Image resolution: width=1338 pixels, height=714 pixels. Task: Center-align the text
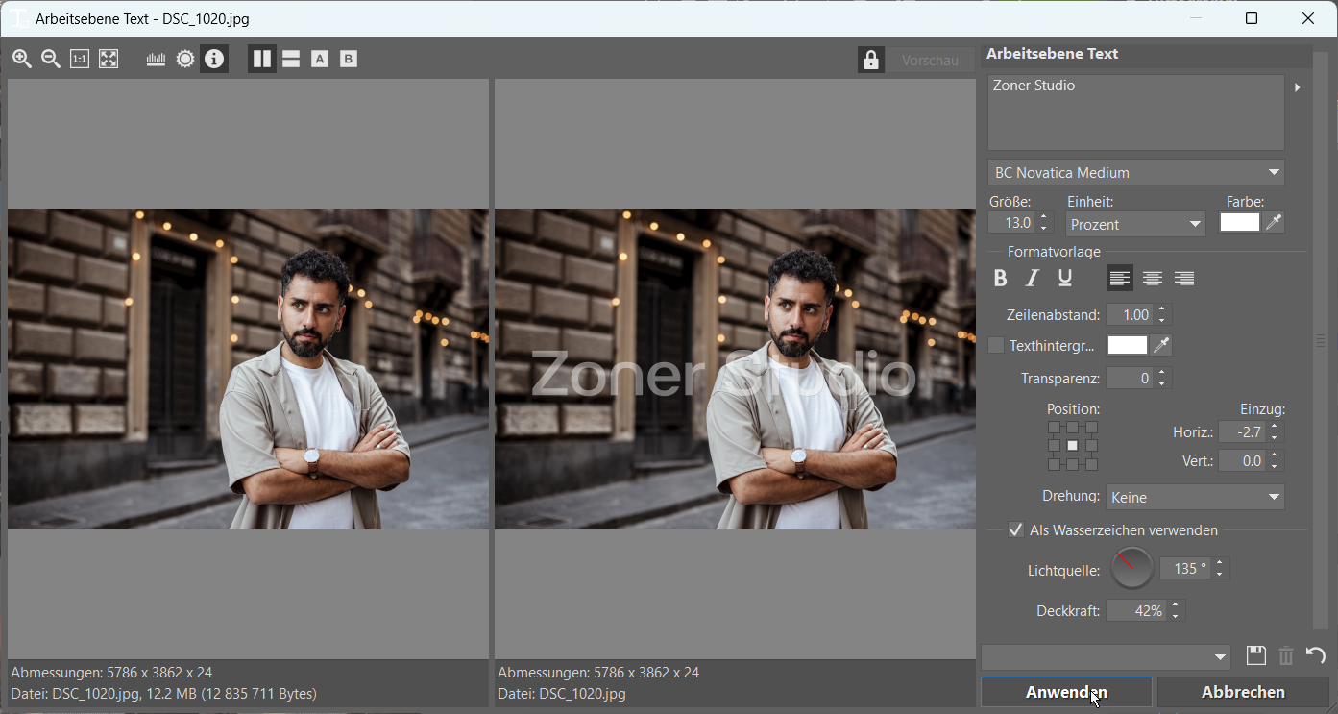pyautogui.click(x=1152, y=279)
